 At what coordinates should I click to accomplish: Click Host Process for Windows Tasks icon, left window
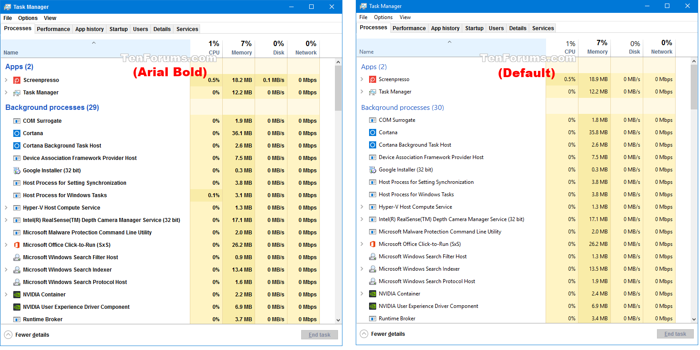click(x=17, y=195)
